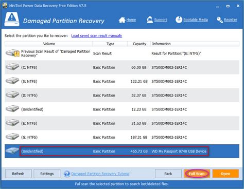Select the (C: NTFS) volume label

(x=29, y=67)
